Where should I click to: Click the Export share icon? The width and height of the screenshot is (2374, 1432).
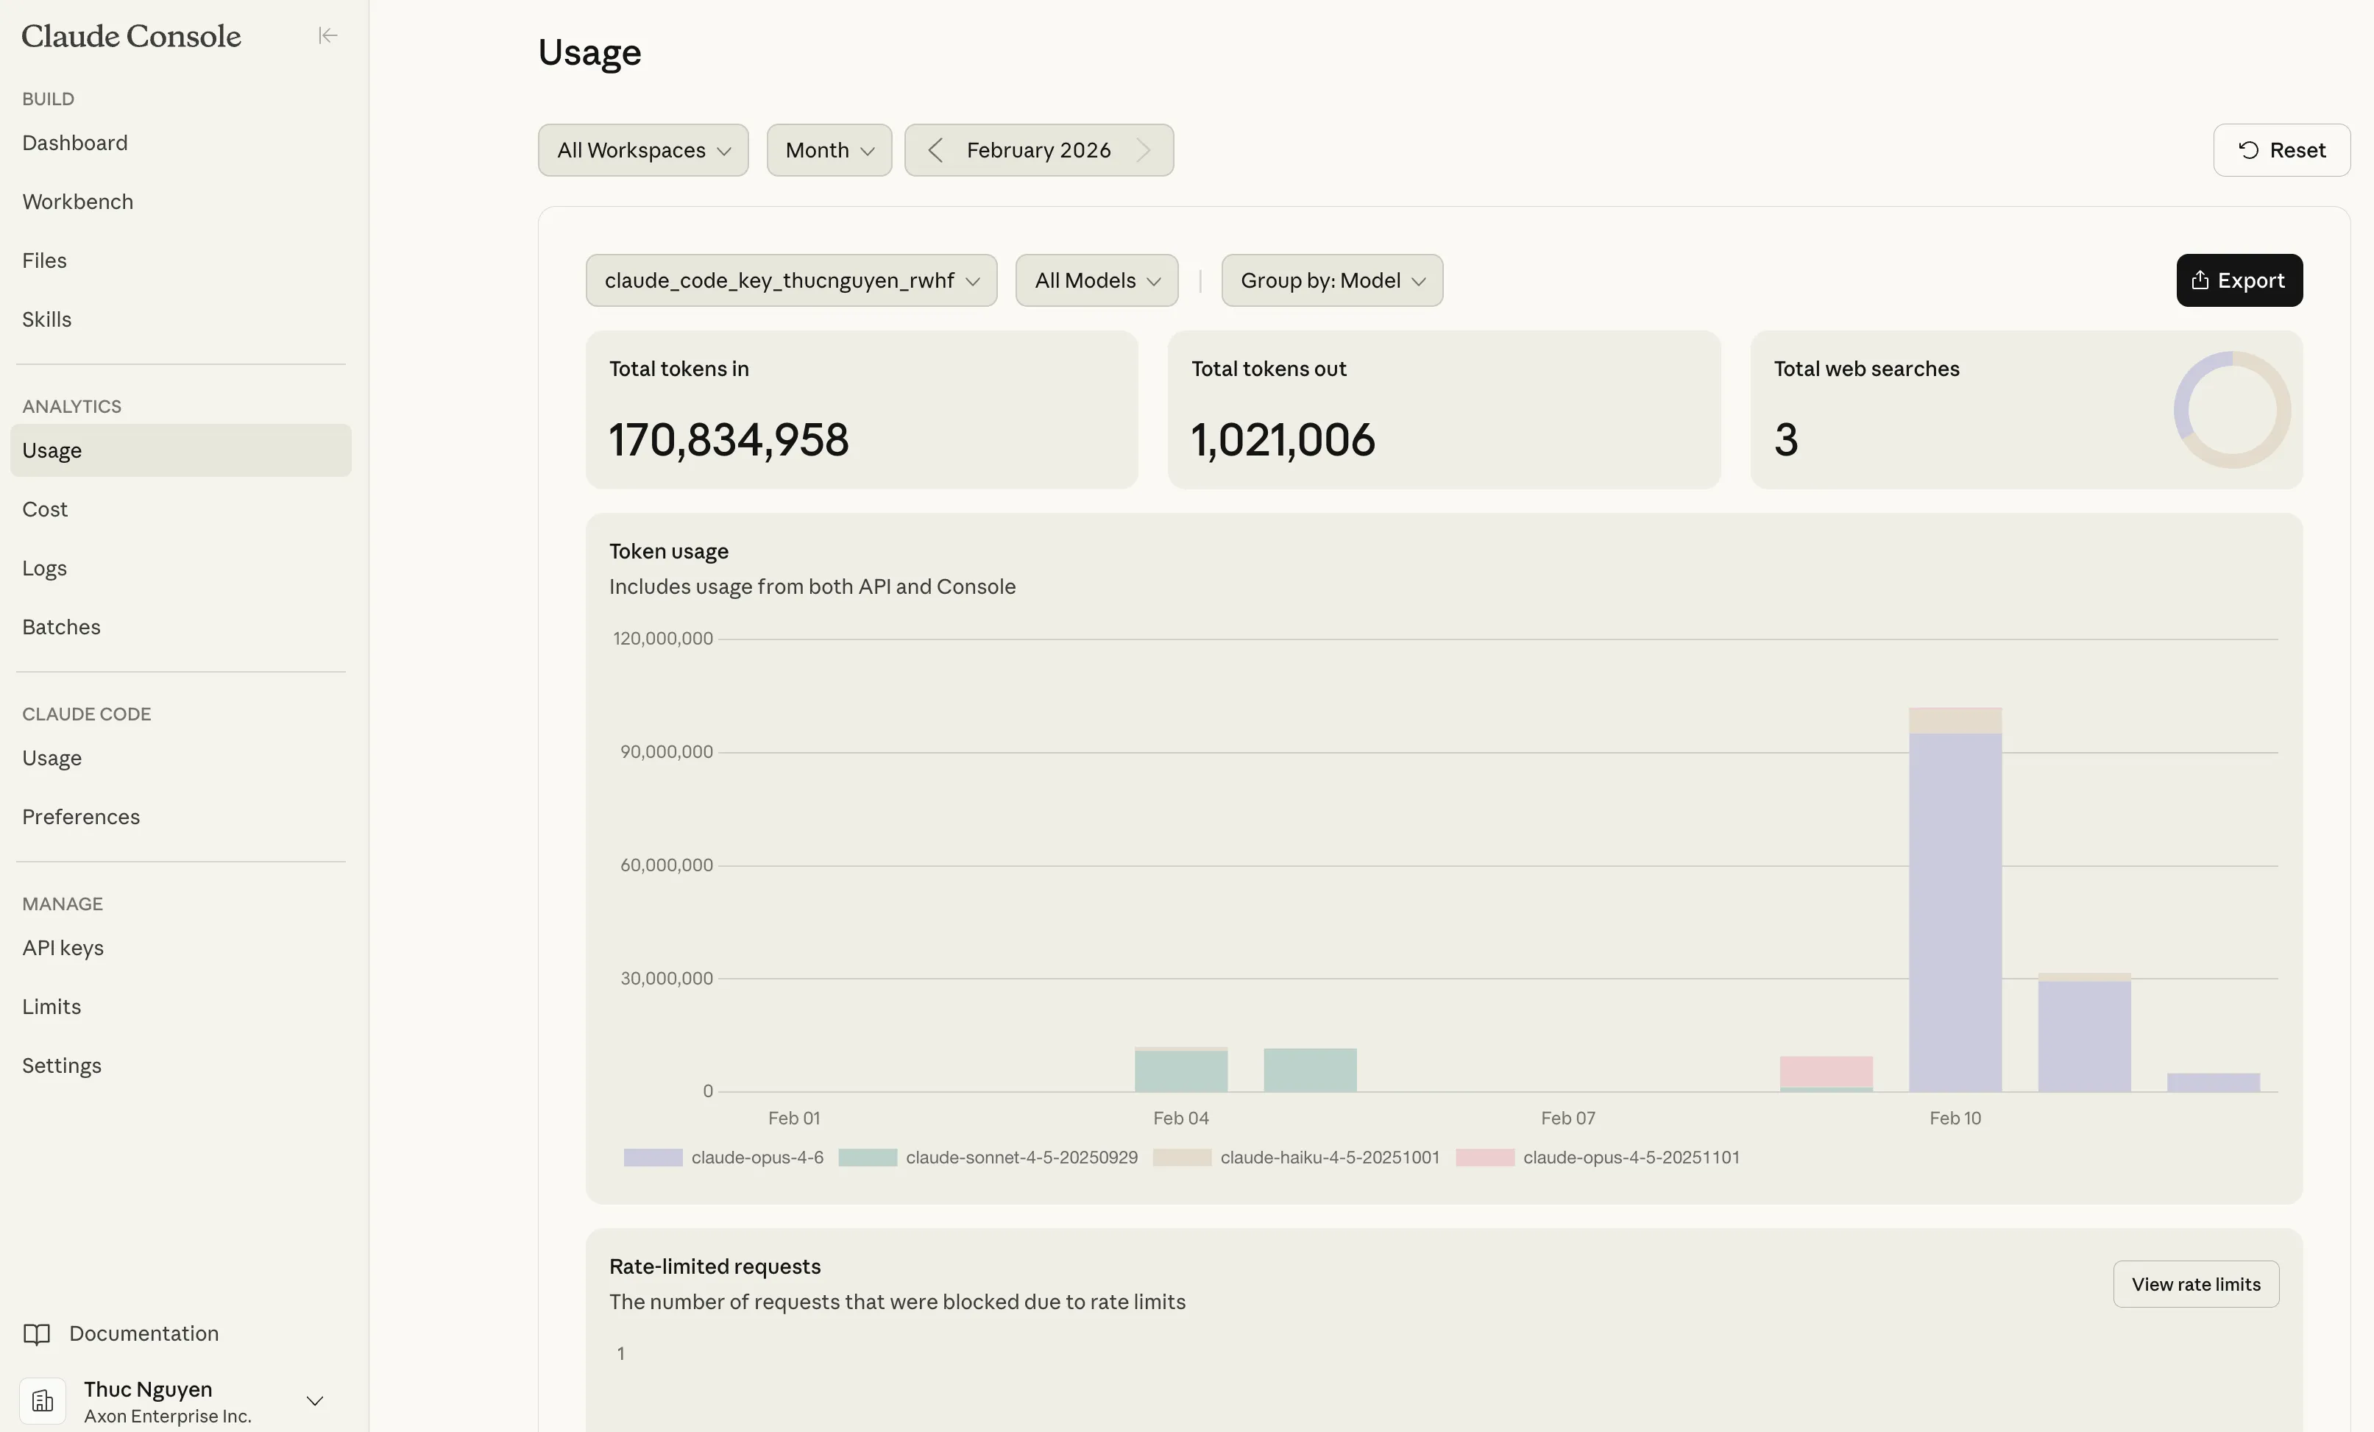[2200, 280]
